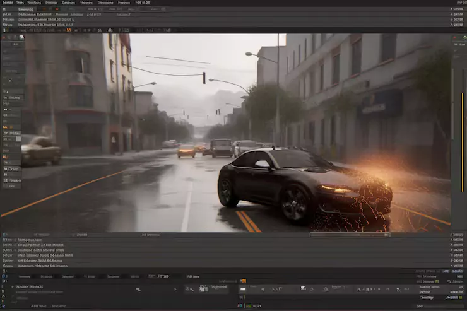The image size is (467, 311).
Task: Click the red icon heading the right side panel
Action: (454, 38)
